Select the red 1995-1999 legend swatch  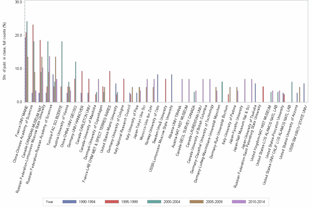click(x=112, y=202)
